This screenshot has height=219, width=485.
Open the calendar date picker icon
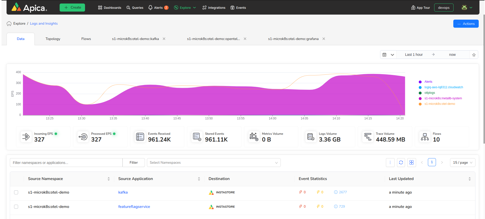[385, 55]
